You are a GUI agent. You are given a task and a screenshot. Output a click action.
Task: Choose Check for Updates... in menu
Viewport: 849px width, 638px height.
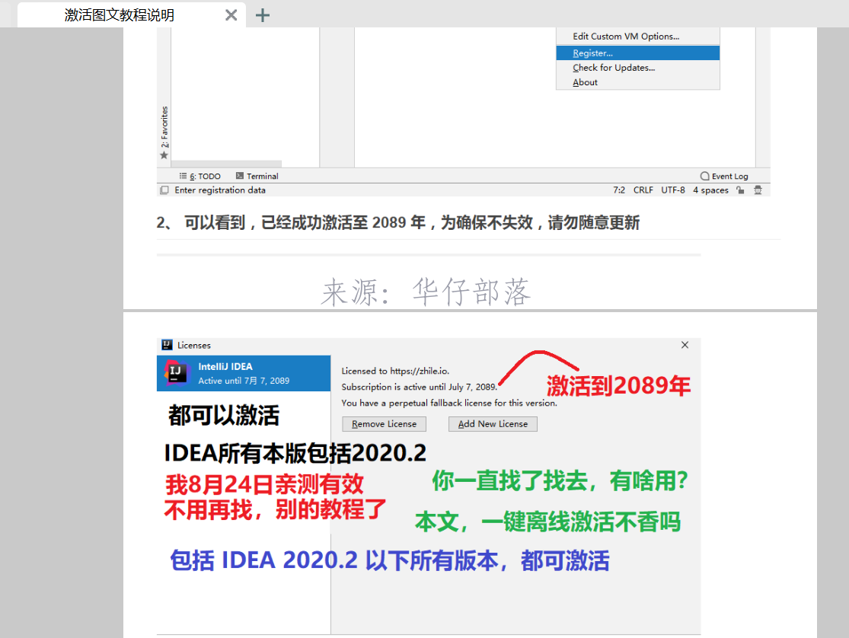point(614,68)
